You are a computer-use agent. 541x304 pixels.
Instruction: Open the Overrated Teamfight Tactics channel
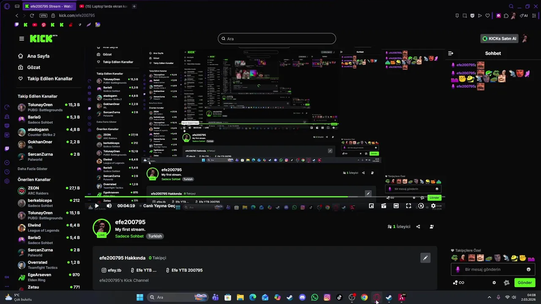(49, 265)
